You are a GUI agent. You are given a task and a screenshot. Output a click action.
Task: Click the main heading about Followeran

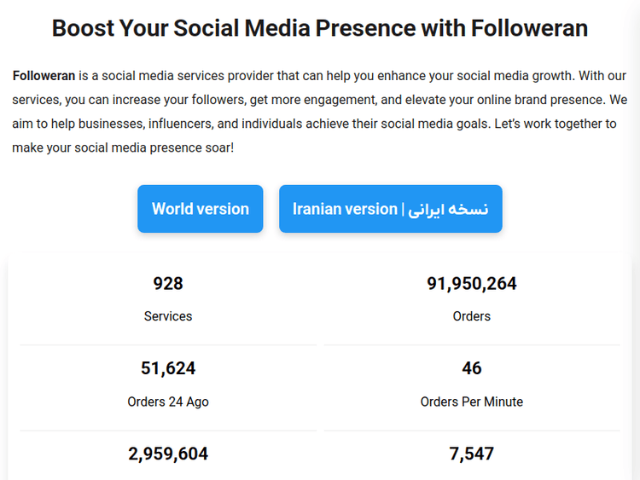pyautogui.click(x=320, y=28)
